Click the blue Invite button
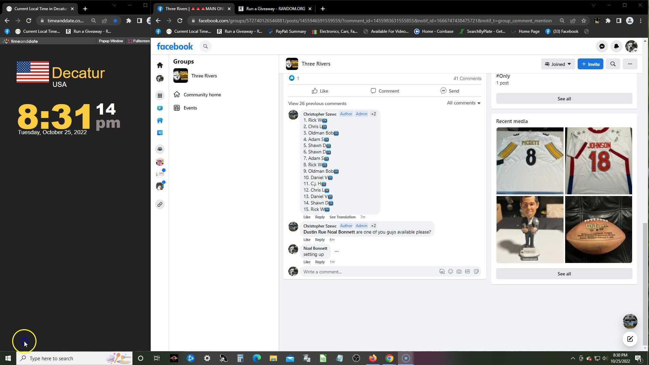649x365 pixels. coord(590,64)
